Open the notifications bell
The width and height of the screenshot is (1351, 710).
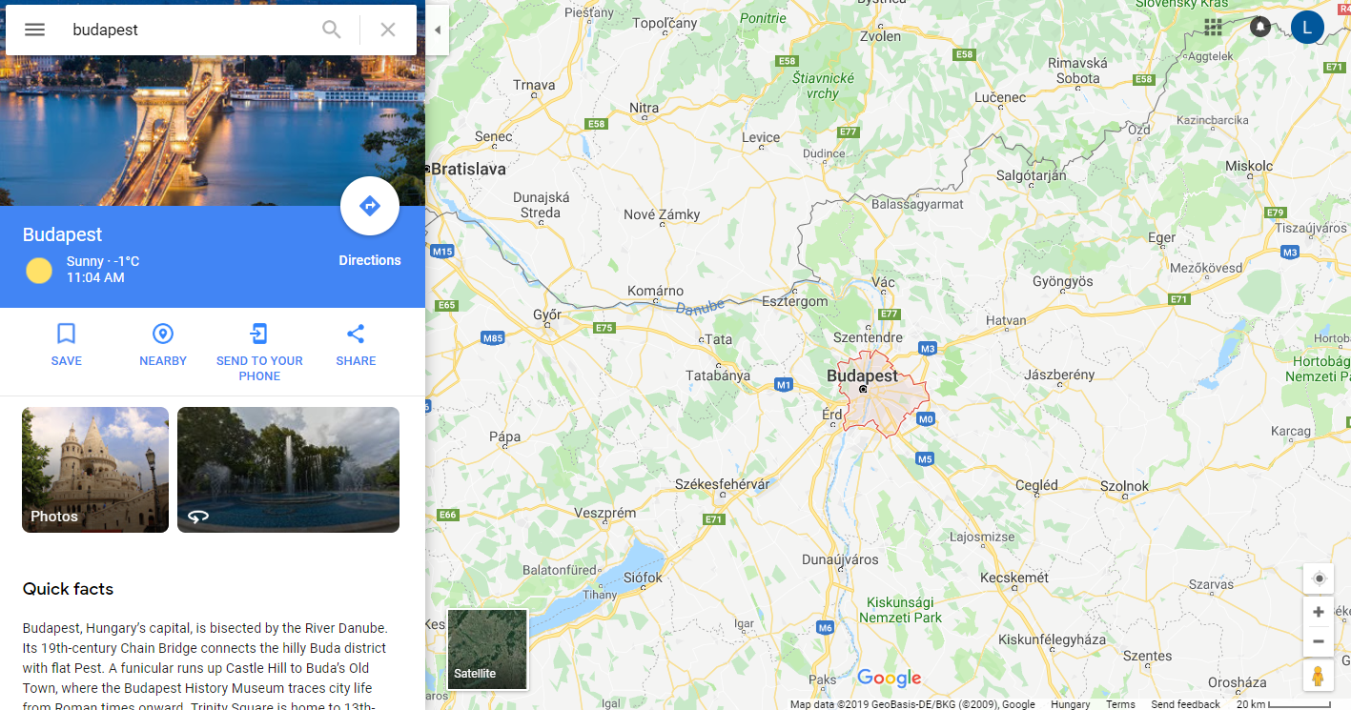1260,27
